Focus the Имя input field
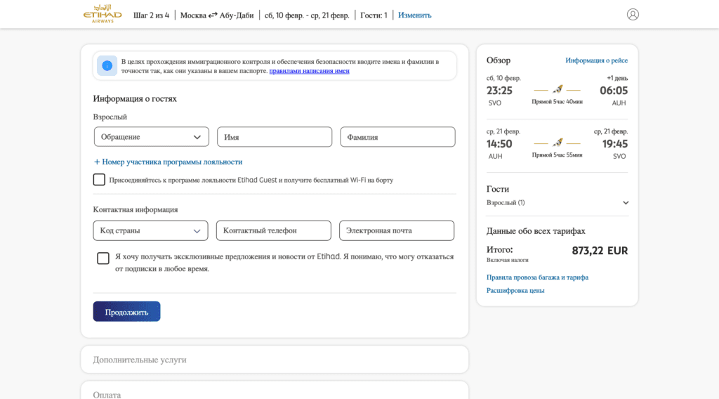 (x=275, y=137)
